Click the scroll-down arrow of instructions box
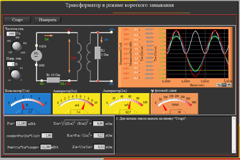The height and width of the screenshot is (160, 240). pos(234,151)
